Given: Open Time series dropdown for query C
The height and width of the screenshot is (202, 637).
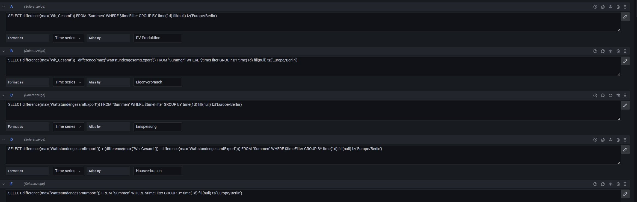Looking at the screenshot, I should coord(68,126).
